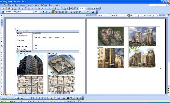170x103 pixels.
Task: Select the Oval drawing tool
Action: 35,98
